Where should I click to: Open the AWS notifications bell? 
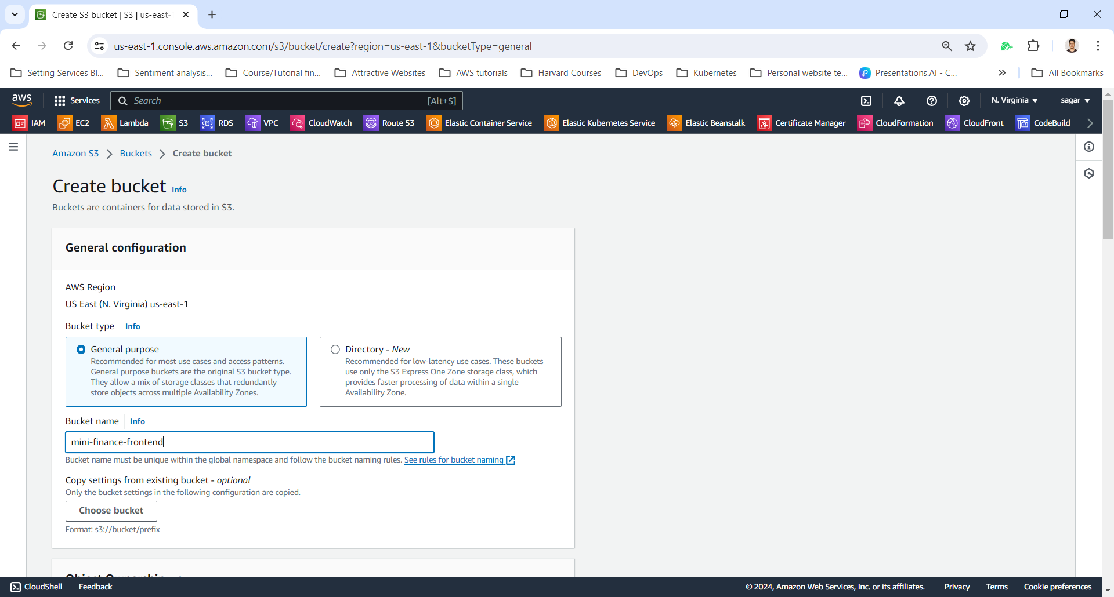[x=899, y=101]
